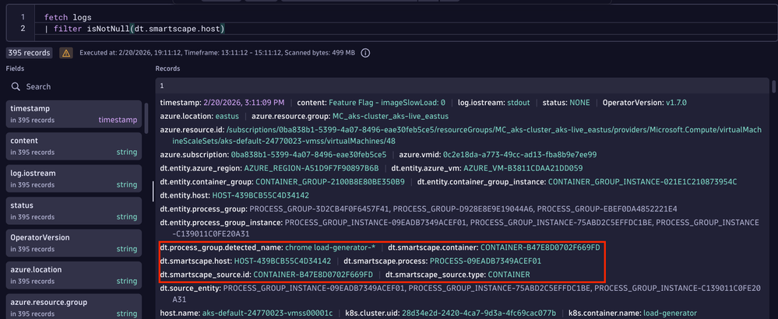
Task: Click CONTAINER_GROUP_INSTANCE-021E1C210873954C value
Action: (x=642, y=182)
